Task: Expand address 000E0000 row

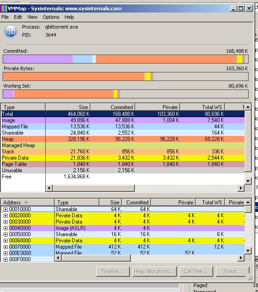Action: tap(5, 253)
